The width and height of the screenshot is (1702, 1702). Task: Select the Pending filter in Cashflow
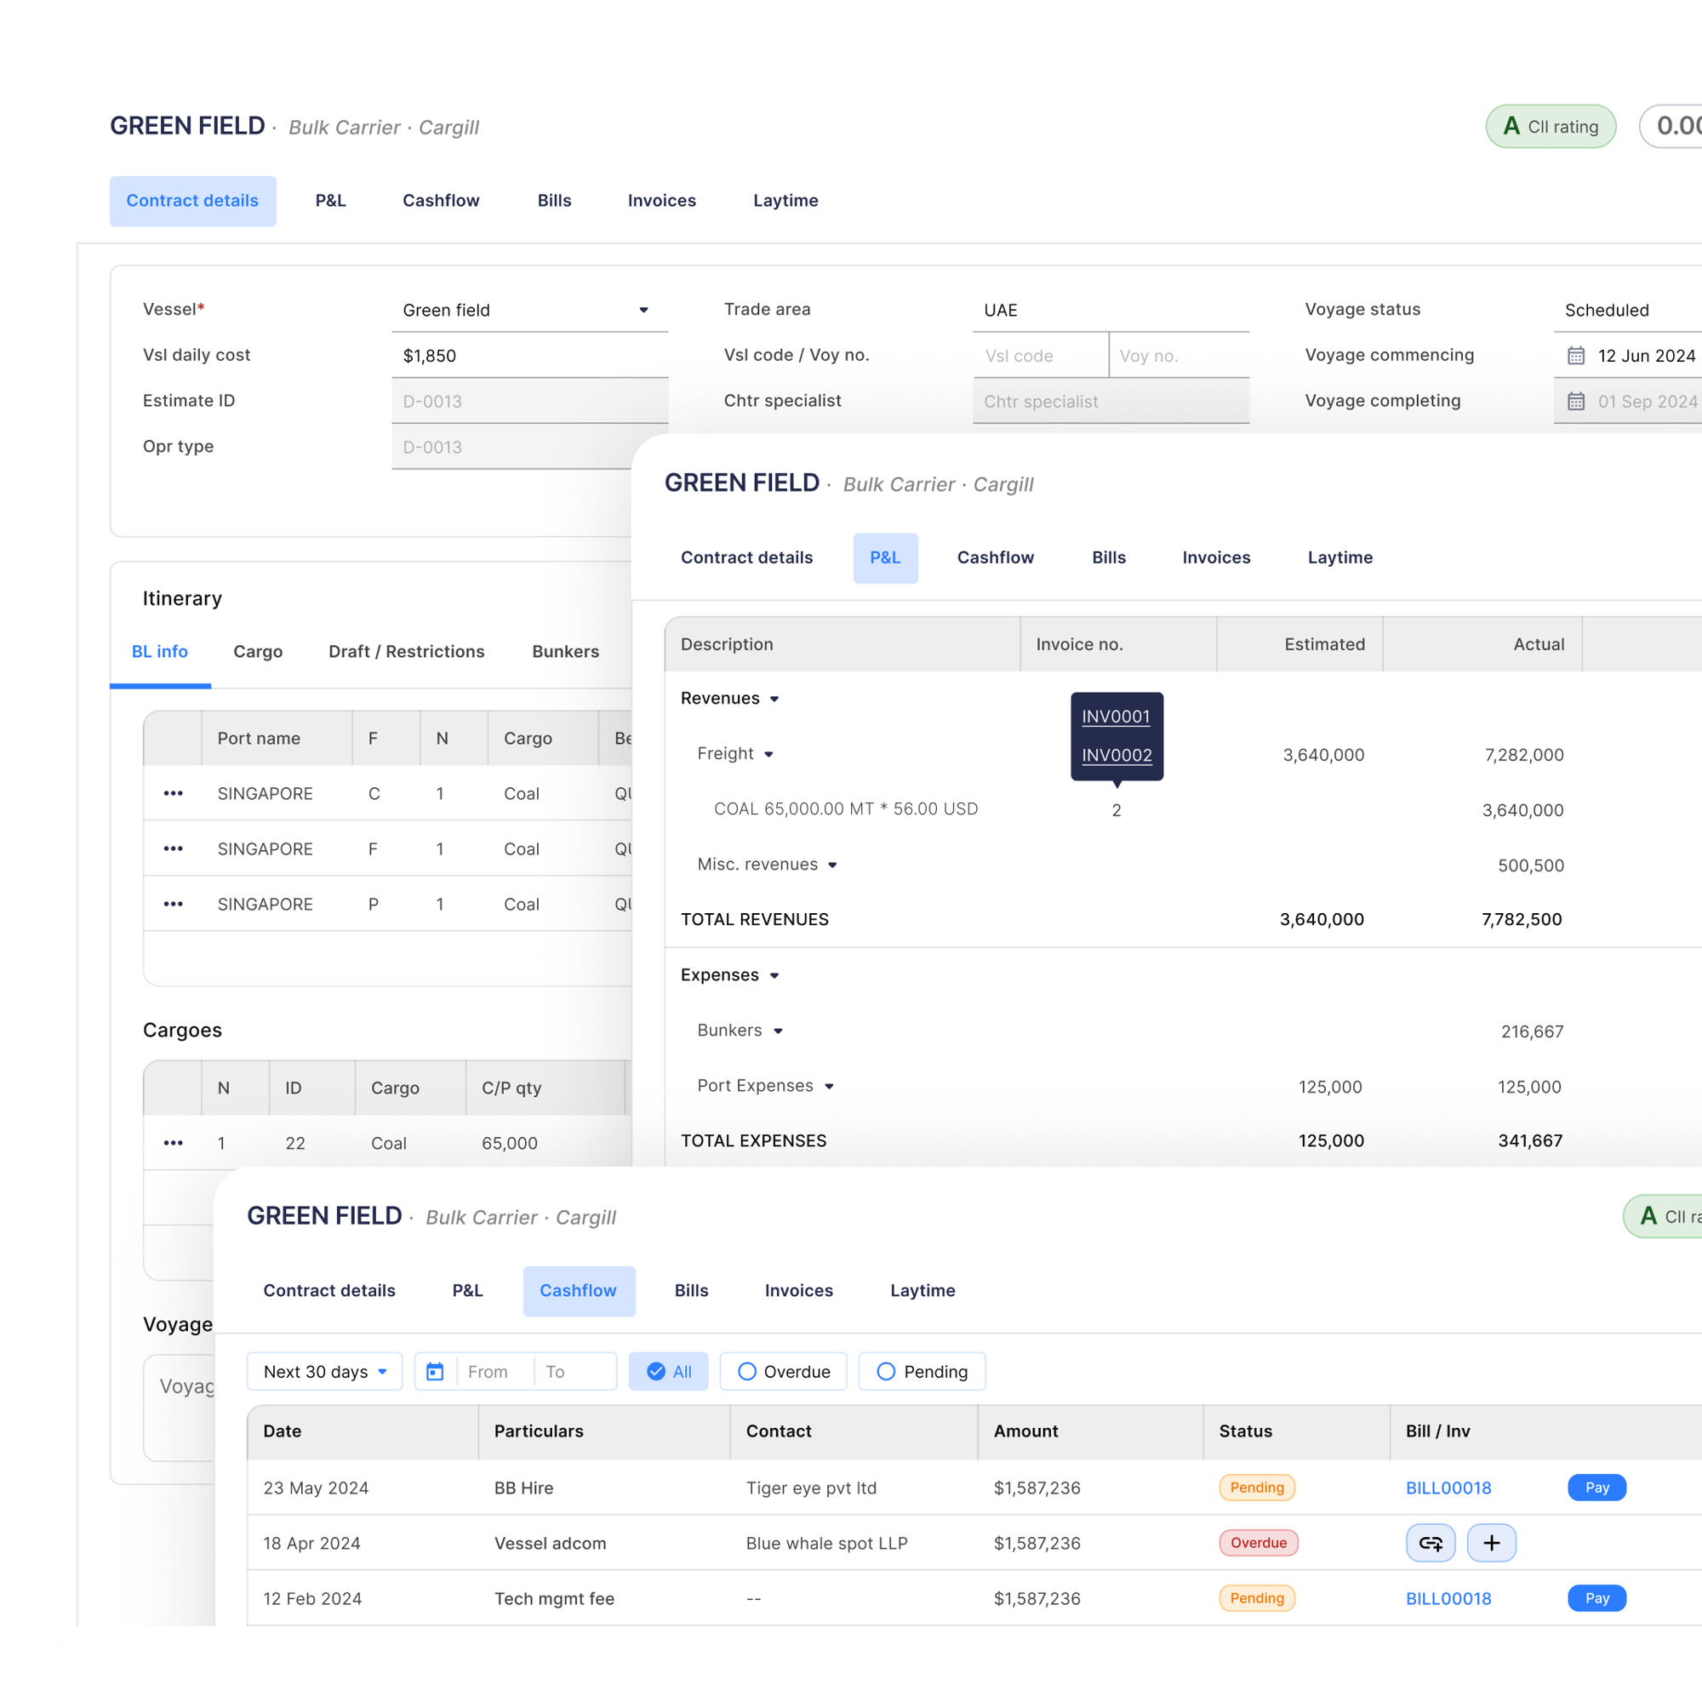click(x=922, y=1372)
